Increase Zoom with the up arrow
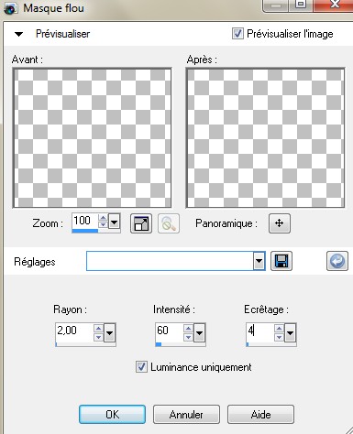This screenshot has height=434, width=353. point(103,218)
